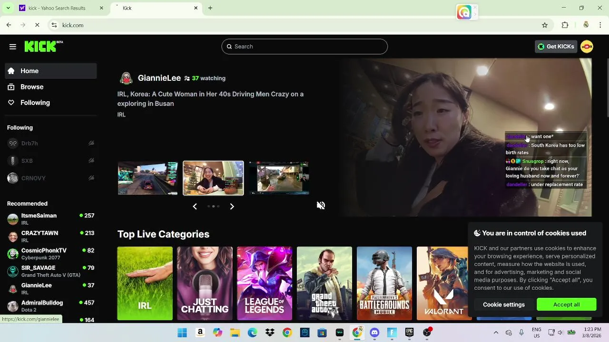Click the offline status icon beside SXB
This screenshot has height=342, width=609.
tap(91, 161)
